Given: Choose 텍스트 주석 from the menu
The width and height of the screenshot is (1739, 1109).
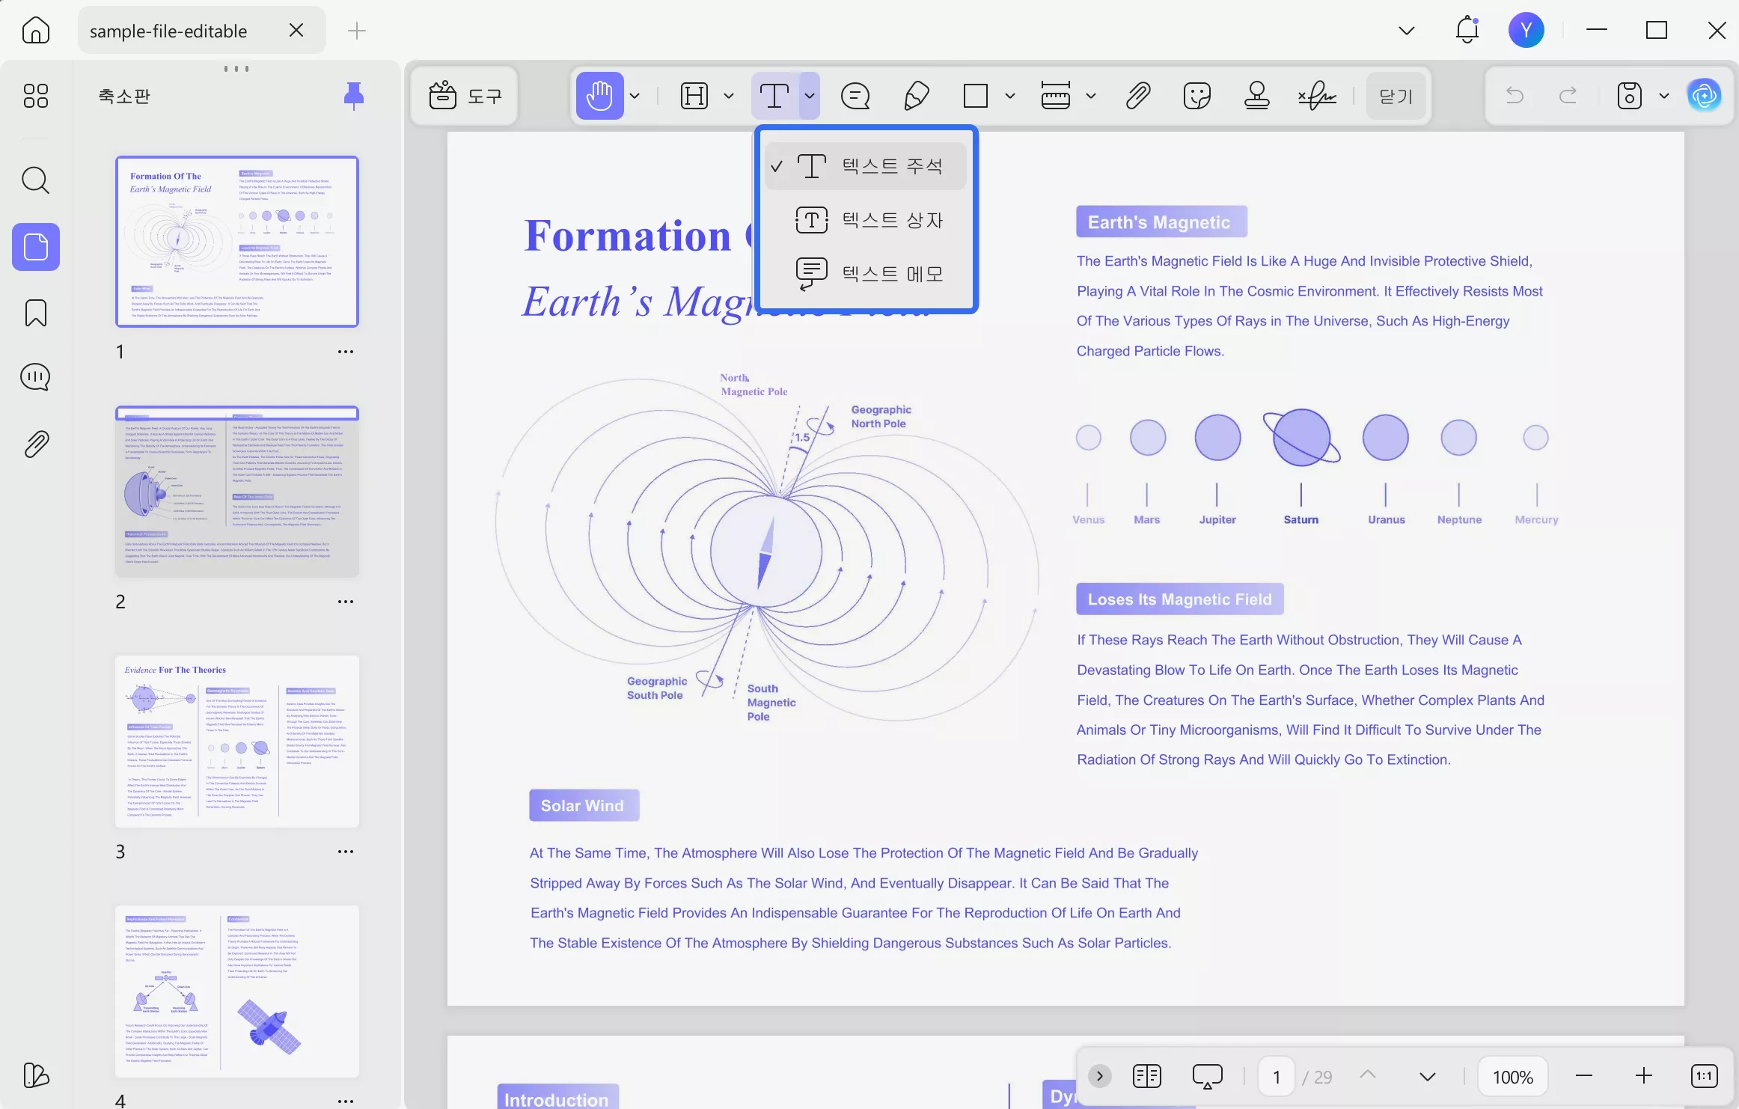Looking at the screenshot, I should coord(866,165).
